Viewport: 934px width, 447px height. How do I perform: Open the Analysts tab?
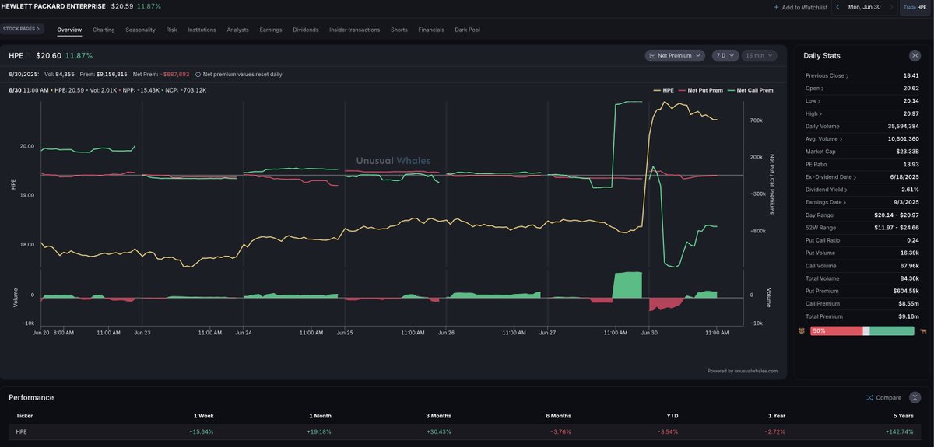[x=237, y=30]
